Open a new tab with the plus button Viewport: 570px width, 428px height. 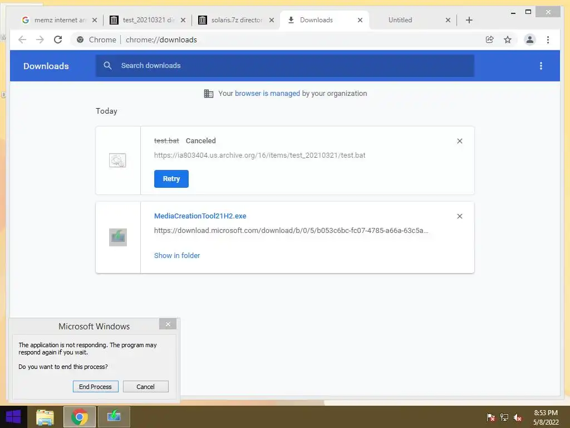coord(469,20)
